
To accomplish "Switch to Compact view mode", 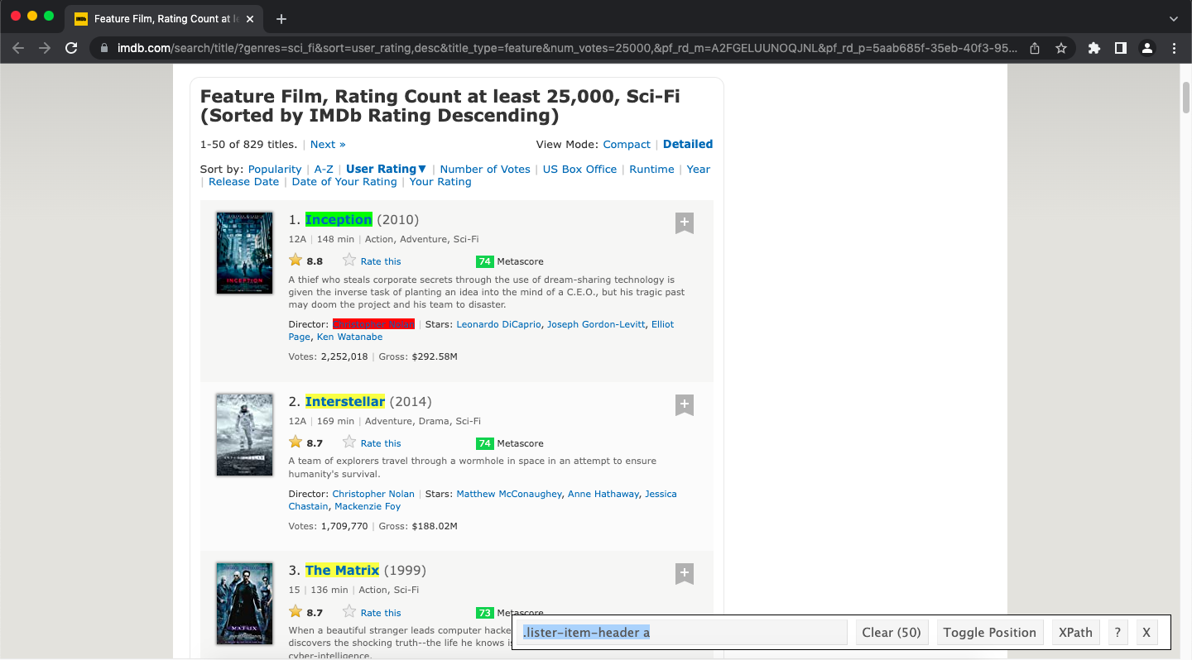I will (x=627, y=144).
